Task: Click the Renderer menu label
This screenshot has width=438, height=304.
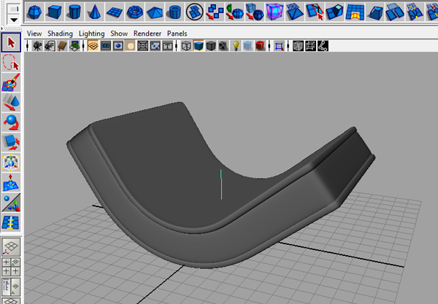Action: click(148, 34)
